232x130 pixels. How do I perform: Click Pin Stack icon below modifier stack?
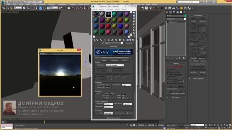pyautogui.click(x=168, y=58)
